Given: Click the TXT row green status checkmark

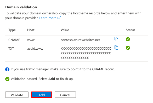Looking at the screenshot, I should pyautogui.click(x=128, y=48).
